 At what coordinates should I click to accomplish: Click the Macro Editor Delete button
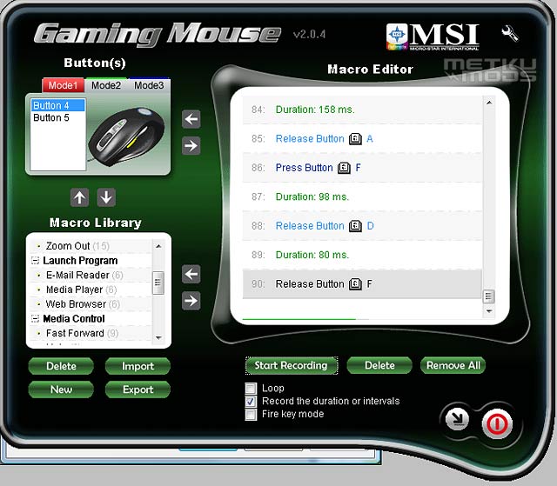tap(379, 365)
